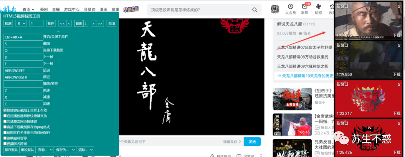Viewport: 405px width, 157px height.
Task: Click the bilibili logo
Action: [8, 9]
